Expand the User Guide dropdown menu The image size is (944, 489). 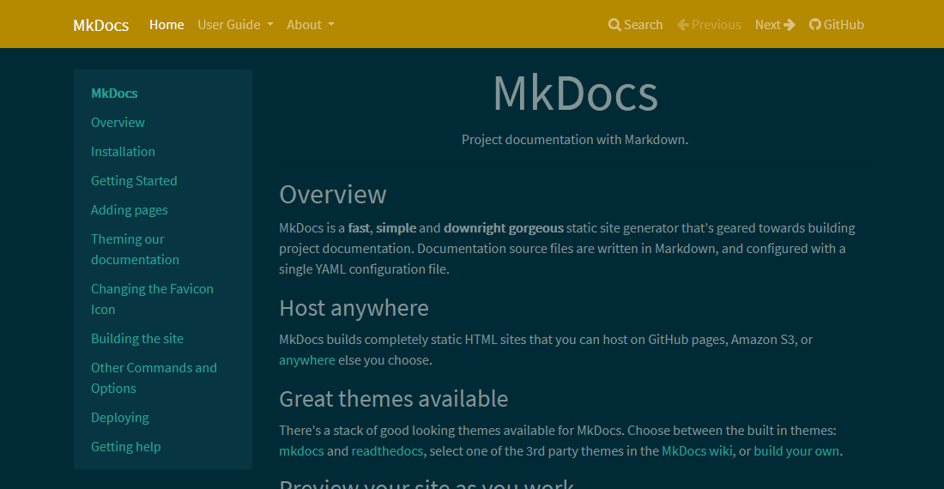[235, 25]
